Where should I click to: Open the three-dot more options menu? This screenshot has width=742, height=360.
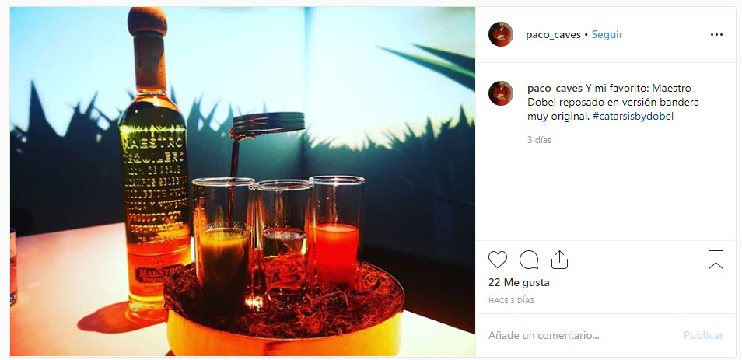click(x=716, y=34)
